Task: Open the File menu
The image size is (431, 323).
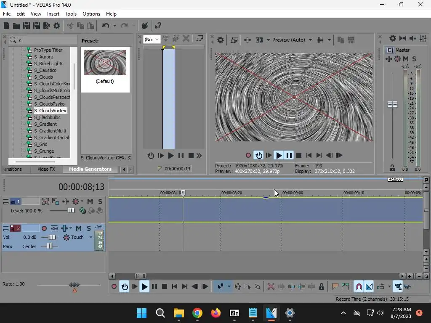Action: [7, 14]
